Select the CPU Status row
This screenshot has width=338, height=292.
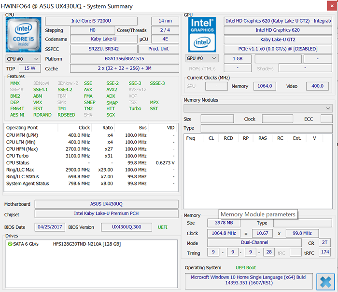click(91, 163)
